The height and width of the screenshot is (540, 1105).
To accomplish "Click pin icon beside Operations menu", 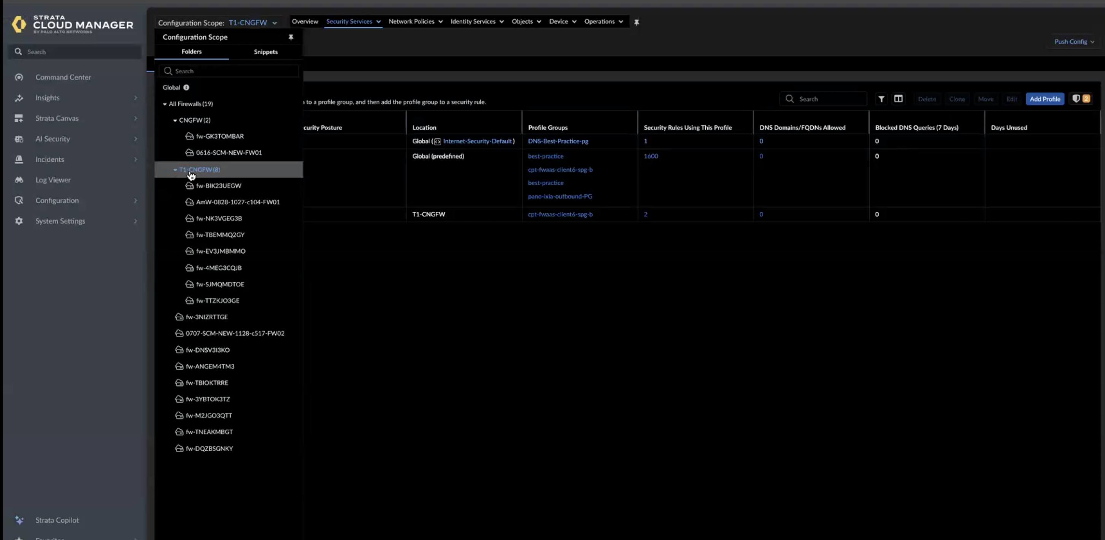I will (637, 22).
